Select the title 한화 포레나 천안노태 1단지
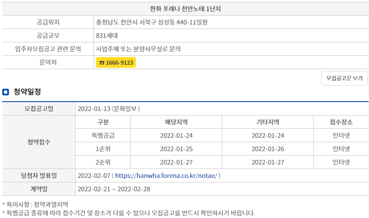 185,9
